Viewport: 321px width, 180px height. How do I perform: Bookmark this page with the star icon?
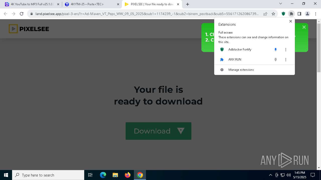coord(273,14)
